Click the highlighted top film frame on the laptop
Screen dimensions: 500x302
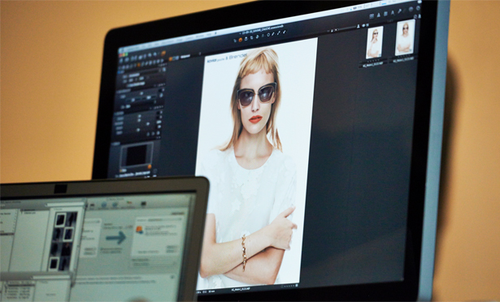tap(60, 220)
